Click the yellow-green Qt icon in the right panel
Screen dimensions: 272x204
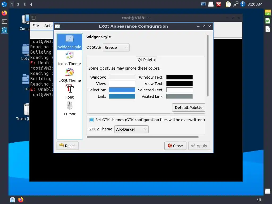tap(268, 12)
